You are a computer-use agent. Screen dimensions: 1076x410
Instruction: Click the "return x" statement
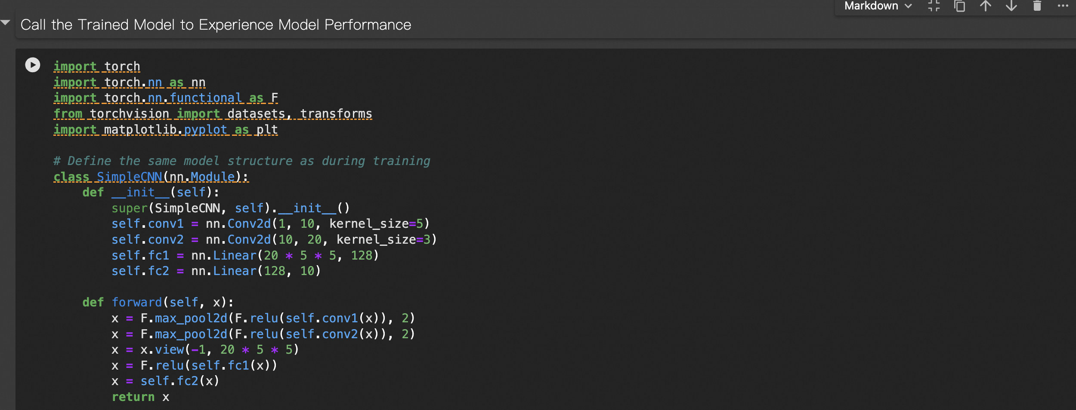(140, 397)
